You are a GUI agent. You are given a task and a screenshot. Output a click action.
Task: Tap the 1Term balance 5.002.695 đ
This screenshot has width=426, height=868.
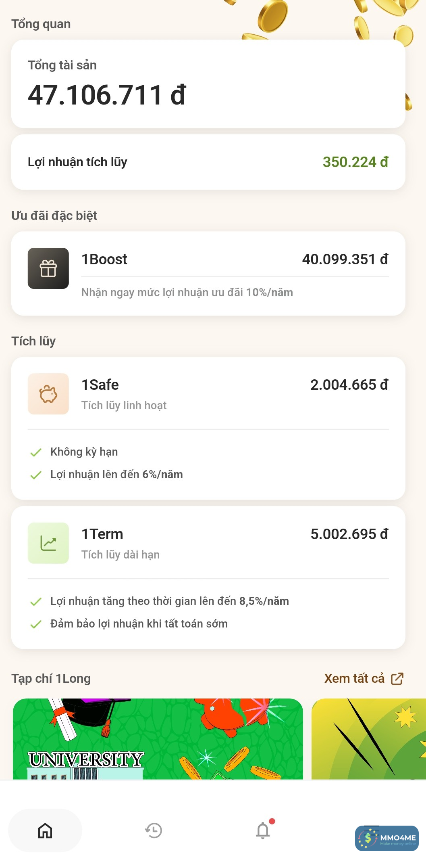tap(349, 534)
